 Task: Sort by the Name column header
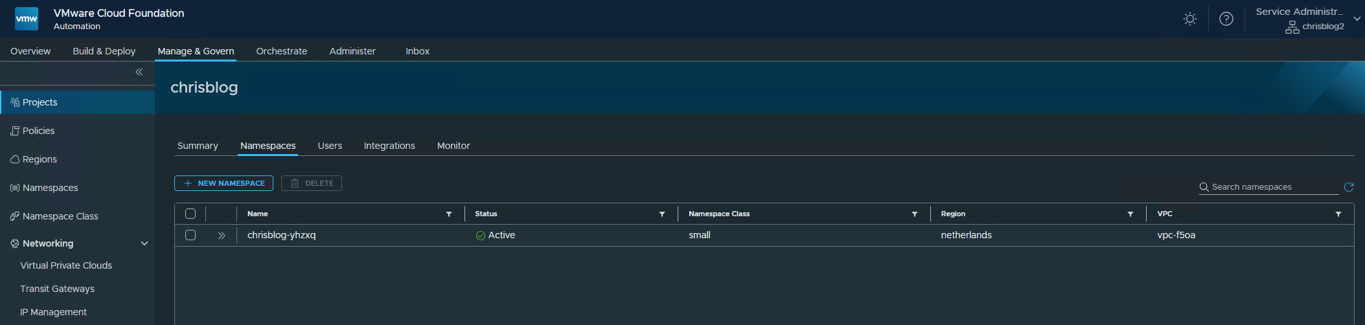pos(257,214)
